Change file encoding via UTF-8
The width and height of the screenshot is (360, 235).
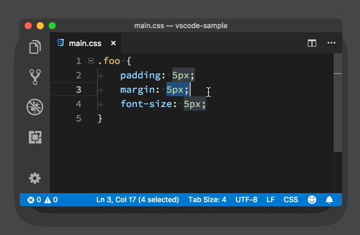point(247,200)
